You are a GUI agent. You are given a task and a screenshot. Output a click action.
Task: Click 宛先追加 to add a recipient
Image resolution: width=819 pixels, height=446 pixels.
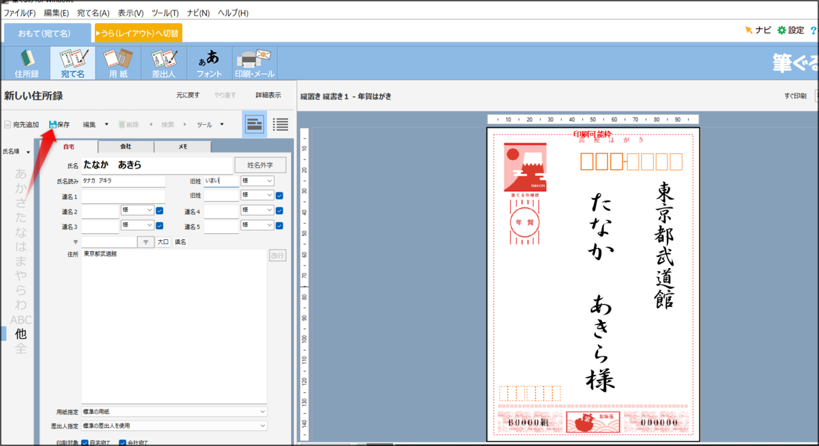pos(21,125)
